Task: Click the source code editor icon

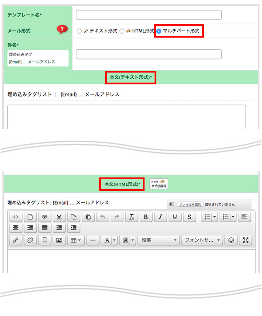Action: coord(16,217)
